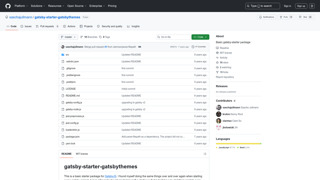
Task: Click the star icon beside 96 stars
Action: [217, 62]
